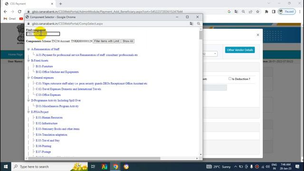Select A.01-Payment for professional service
The image size is (304, 171).
[x=86, y=55]
